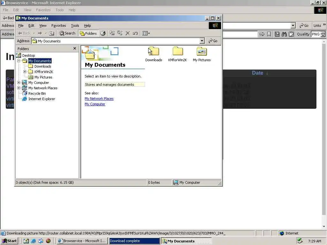Open Search in My Documents toolbar
This screenshot has height=245, width=327.
67,33
